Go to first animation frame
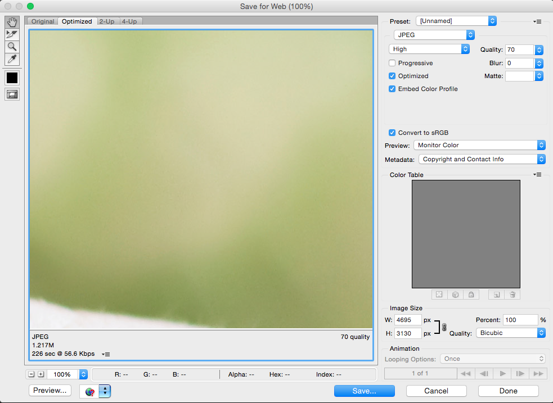Image resolution: width=553 pixels, height=403 pixels. click(x=466, y=373)
